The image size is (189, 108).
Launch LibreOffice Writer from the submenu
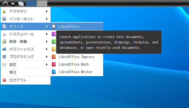click(77, 72)
